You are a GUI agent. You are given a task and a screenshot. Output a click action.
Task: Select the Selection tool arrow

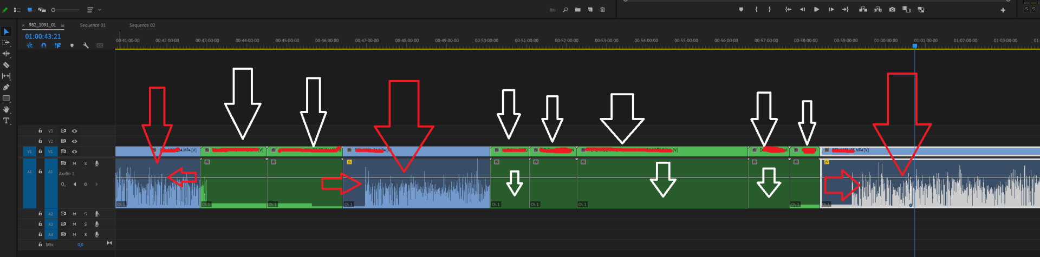coord(6,31)
